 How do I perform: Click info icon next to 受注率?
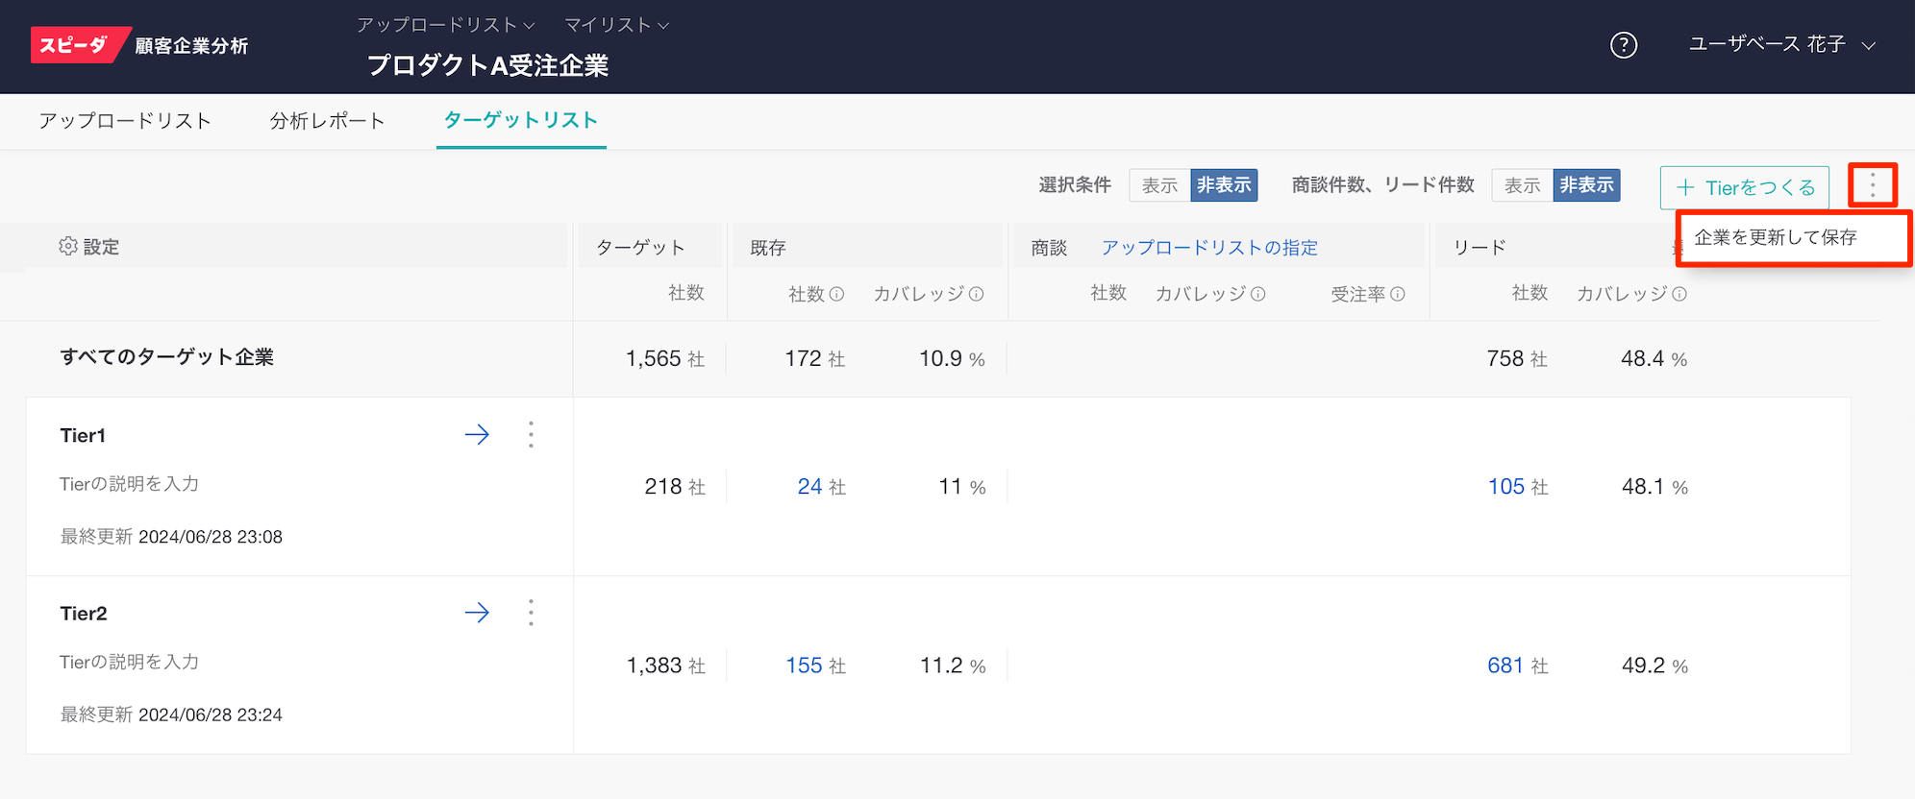tap(1398, 295)
